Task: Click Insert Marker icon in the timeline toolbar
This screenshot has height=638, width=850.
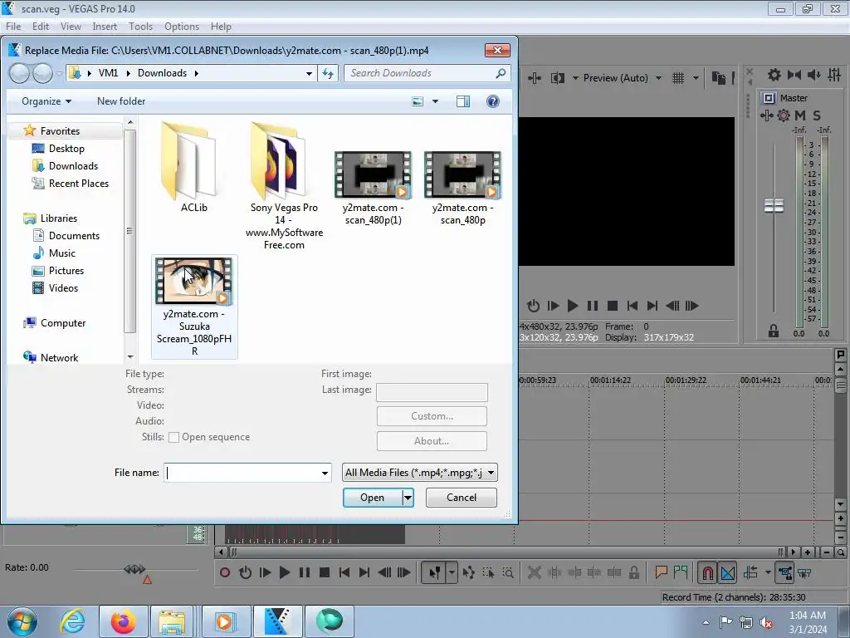Action: pos(661,572)
